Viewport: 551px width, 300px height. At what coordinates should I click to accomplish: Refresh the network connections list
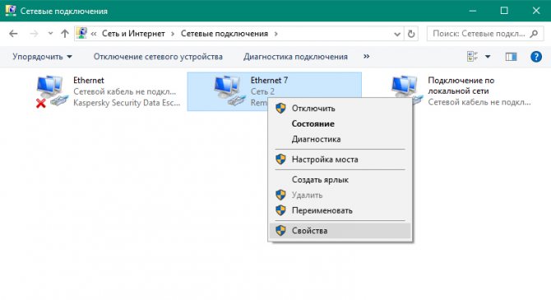411,34
